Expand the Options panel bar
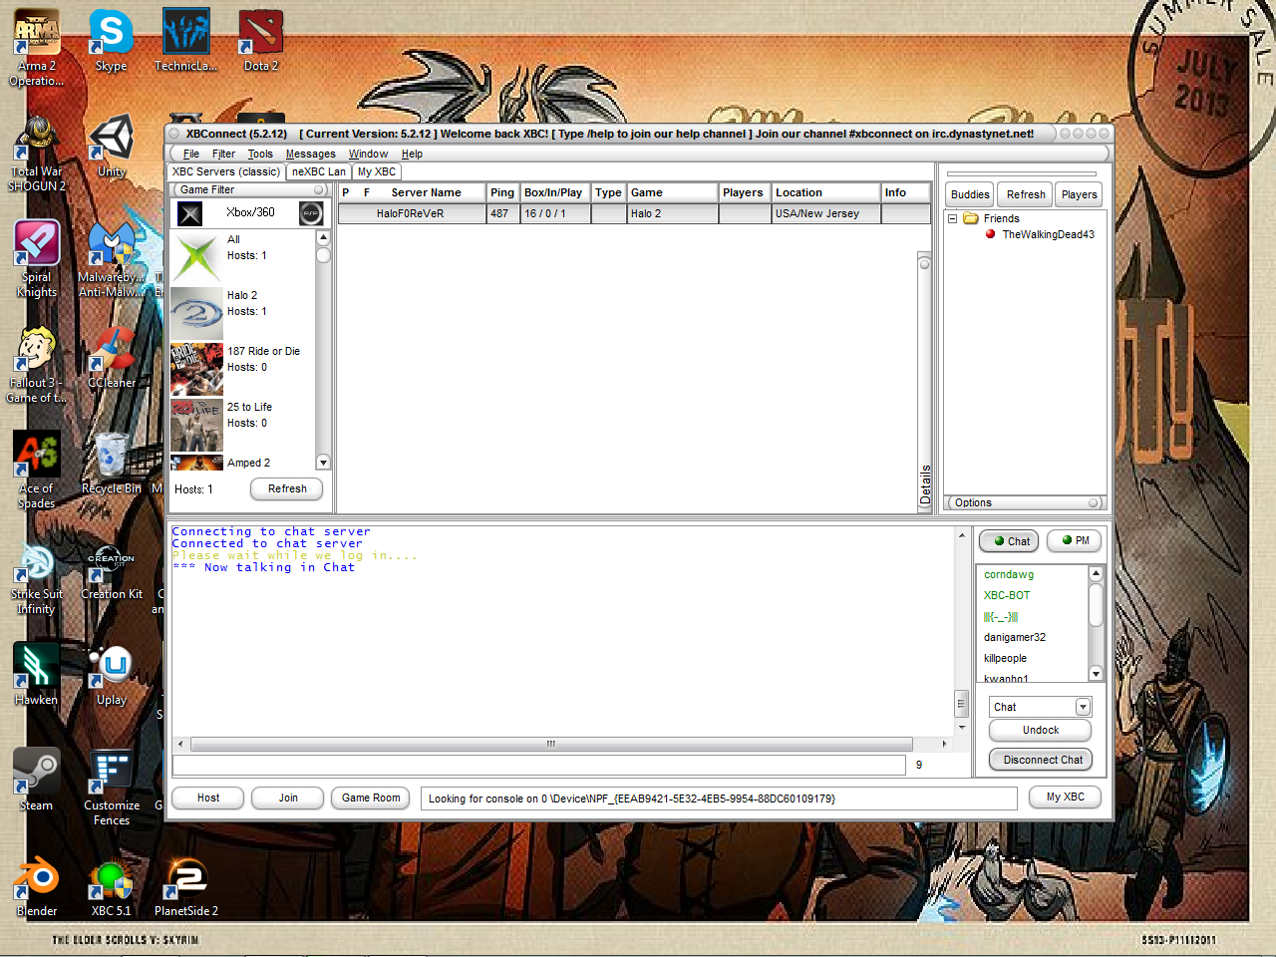Image resolution: width=1276 pixels, height=957 pixels. point(1025,503)
